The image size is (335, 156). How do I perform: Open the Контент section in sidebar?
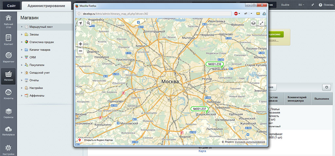click(9, 40)
